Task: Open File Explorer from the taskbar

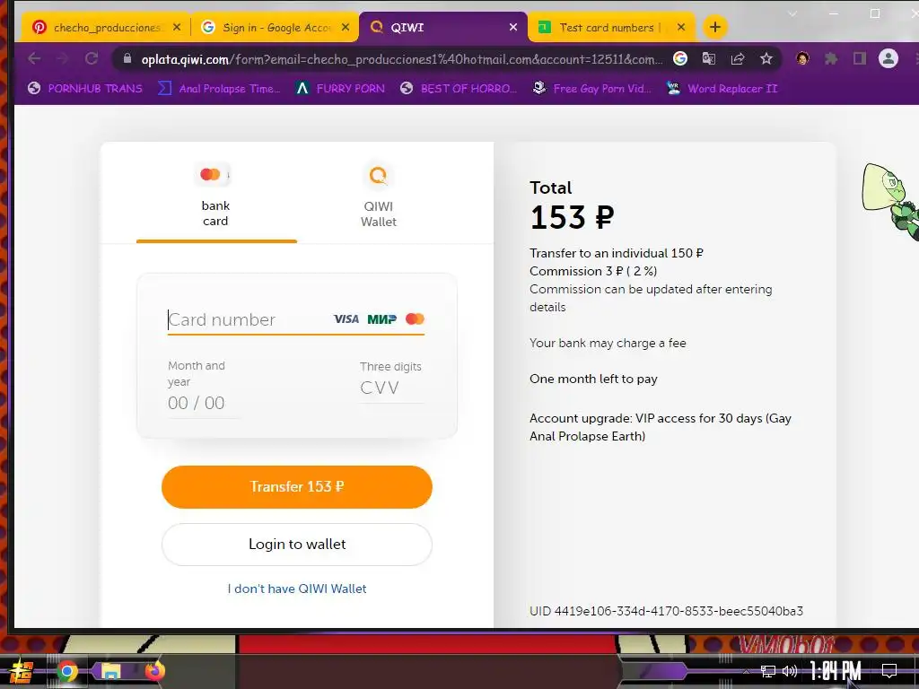Action: pyautogui.click(x=110, y=671)
